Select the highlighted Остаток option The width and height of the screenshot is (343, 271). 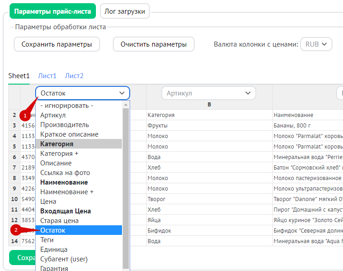coord(53,230)
